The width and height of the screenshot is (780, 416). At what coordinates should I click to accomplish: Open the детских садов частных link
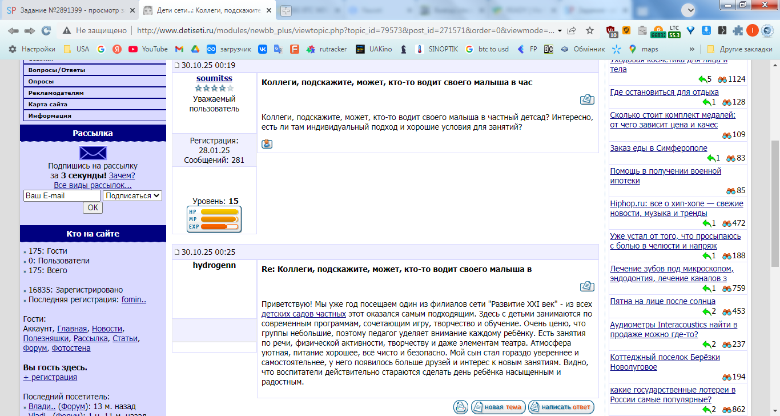(304, 314)
